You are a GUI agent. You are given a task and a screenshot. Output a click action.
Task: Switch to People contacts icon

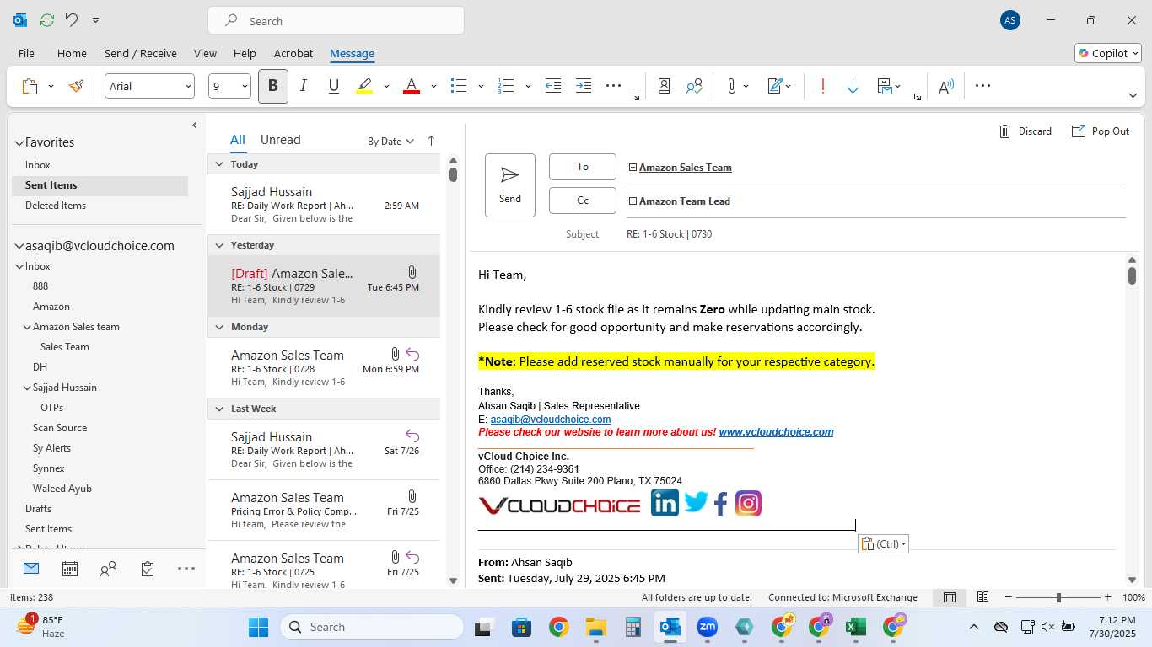click(x=108, y=569)
